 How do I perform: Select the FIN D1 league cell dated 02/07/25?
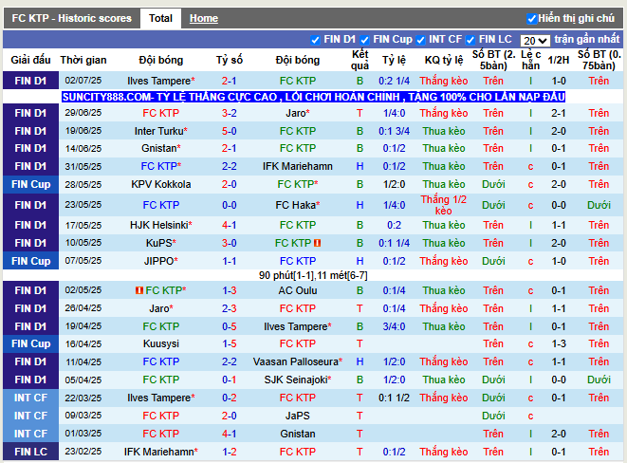30,81
